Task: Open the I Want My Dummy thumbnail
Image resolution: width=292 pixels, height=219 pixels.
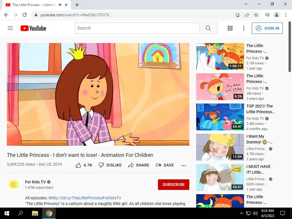Action: [220, 147]
